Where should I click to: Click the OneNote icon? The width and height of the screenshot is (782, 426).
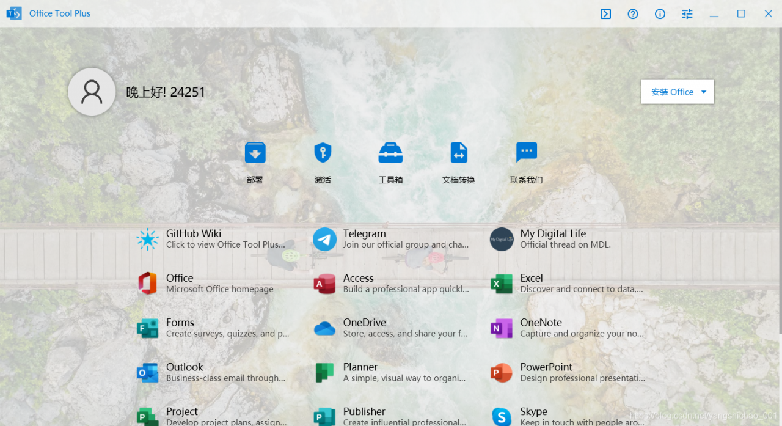tap(502, 328)
